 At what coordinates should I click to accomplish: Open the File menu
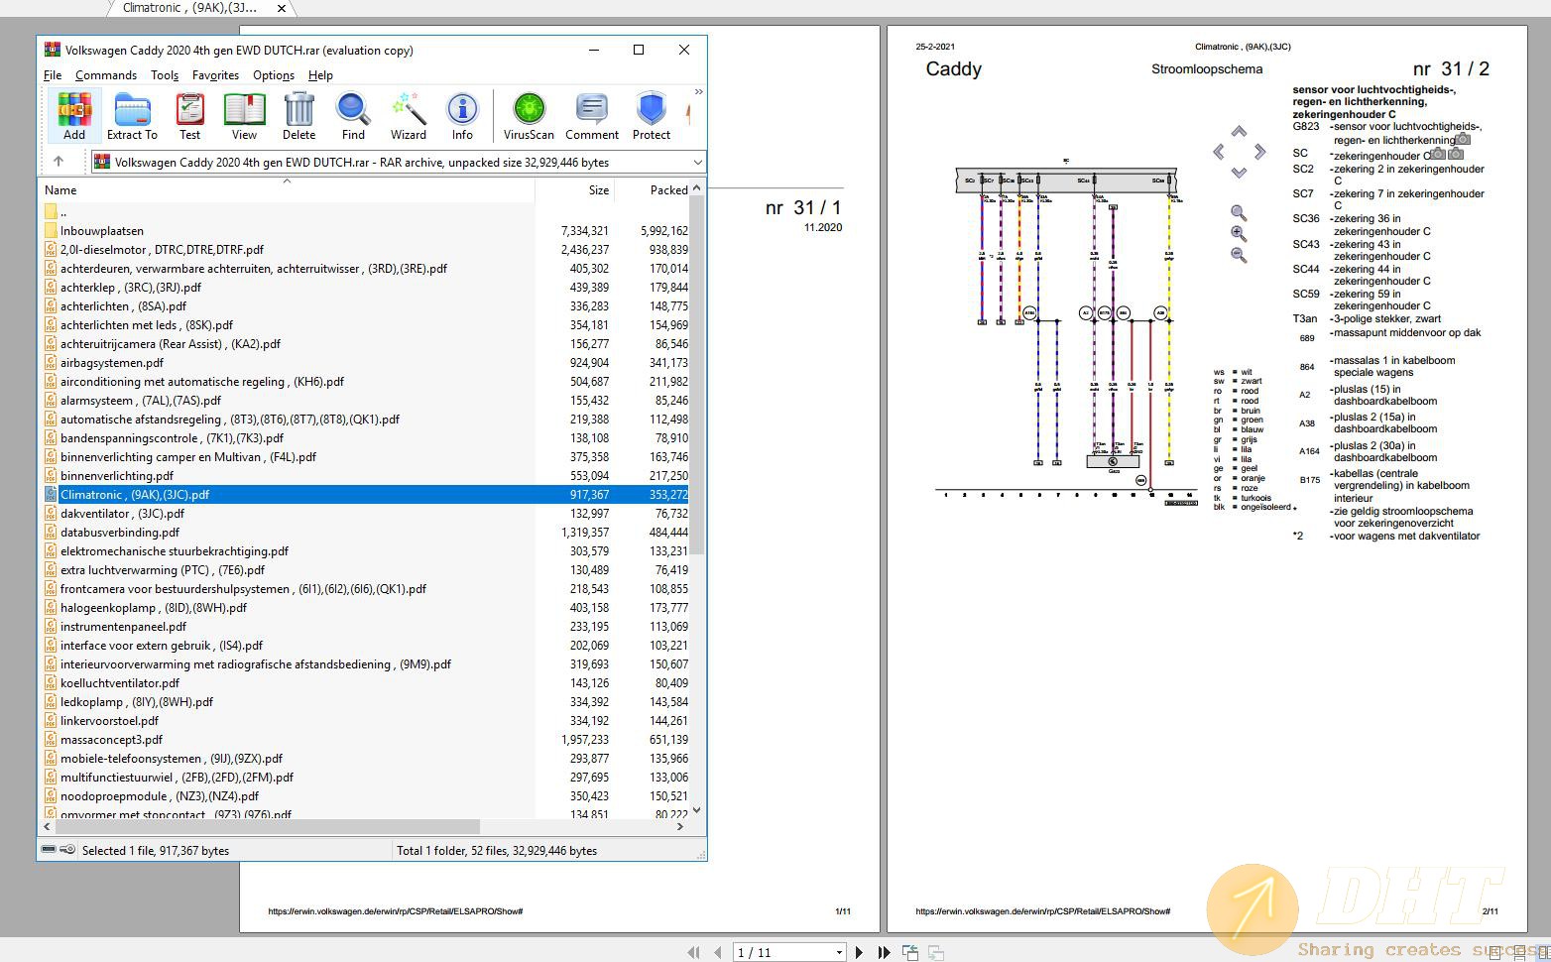53,75
